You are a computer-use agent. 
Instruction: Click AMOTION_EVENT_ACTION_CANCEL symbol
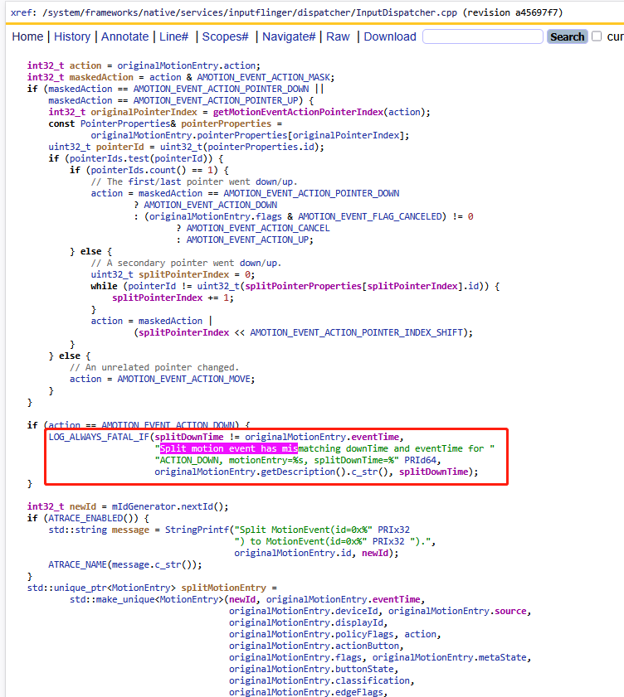coord(258,228)
